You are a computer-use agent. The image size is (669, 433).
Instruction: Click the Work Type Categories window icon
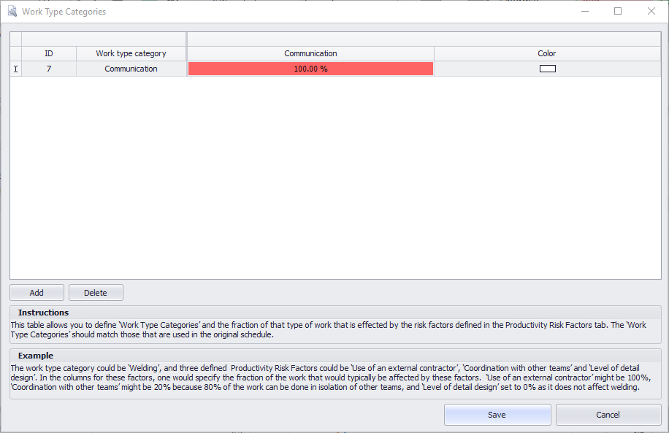point(12,11)
